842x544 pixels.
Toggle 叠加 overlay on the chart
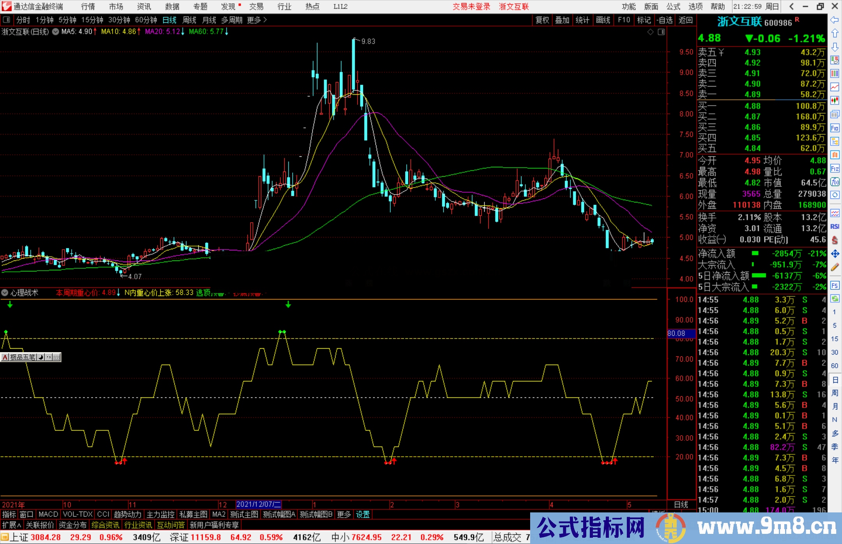pos(563,20)
